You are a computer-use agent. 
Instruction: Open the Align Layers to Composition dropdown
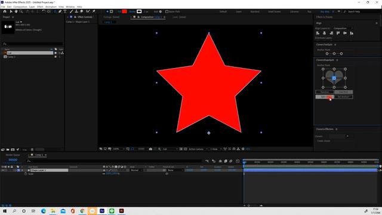343,28
